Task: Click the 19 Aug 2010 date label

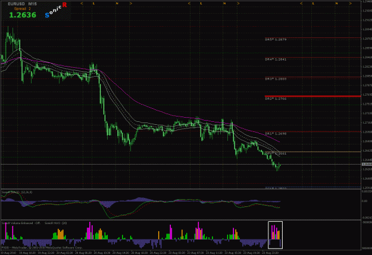Action: (x=8, y=253)
